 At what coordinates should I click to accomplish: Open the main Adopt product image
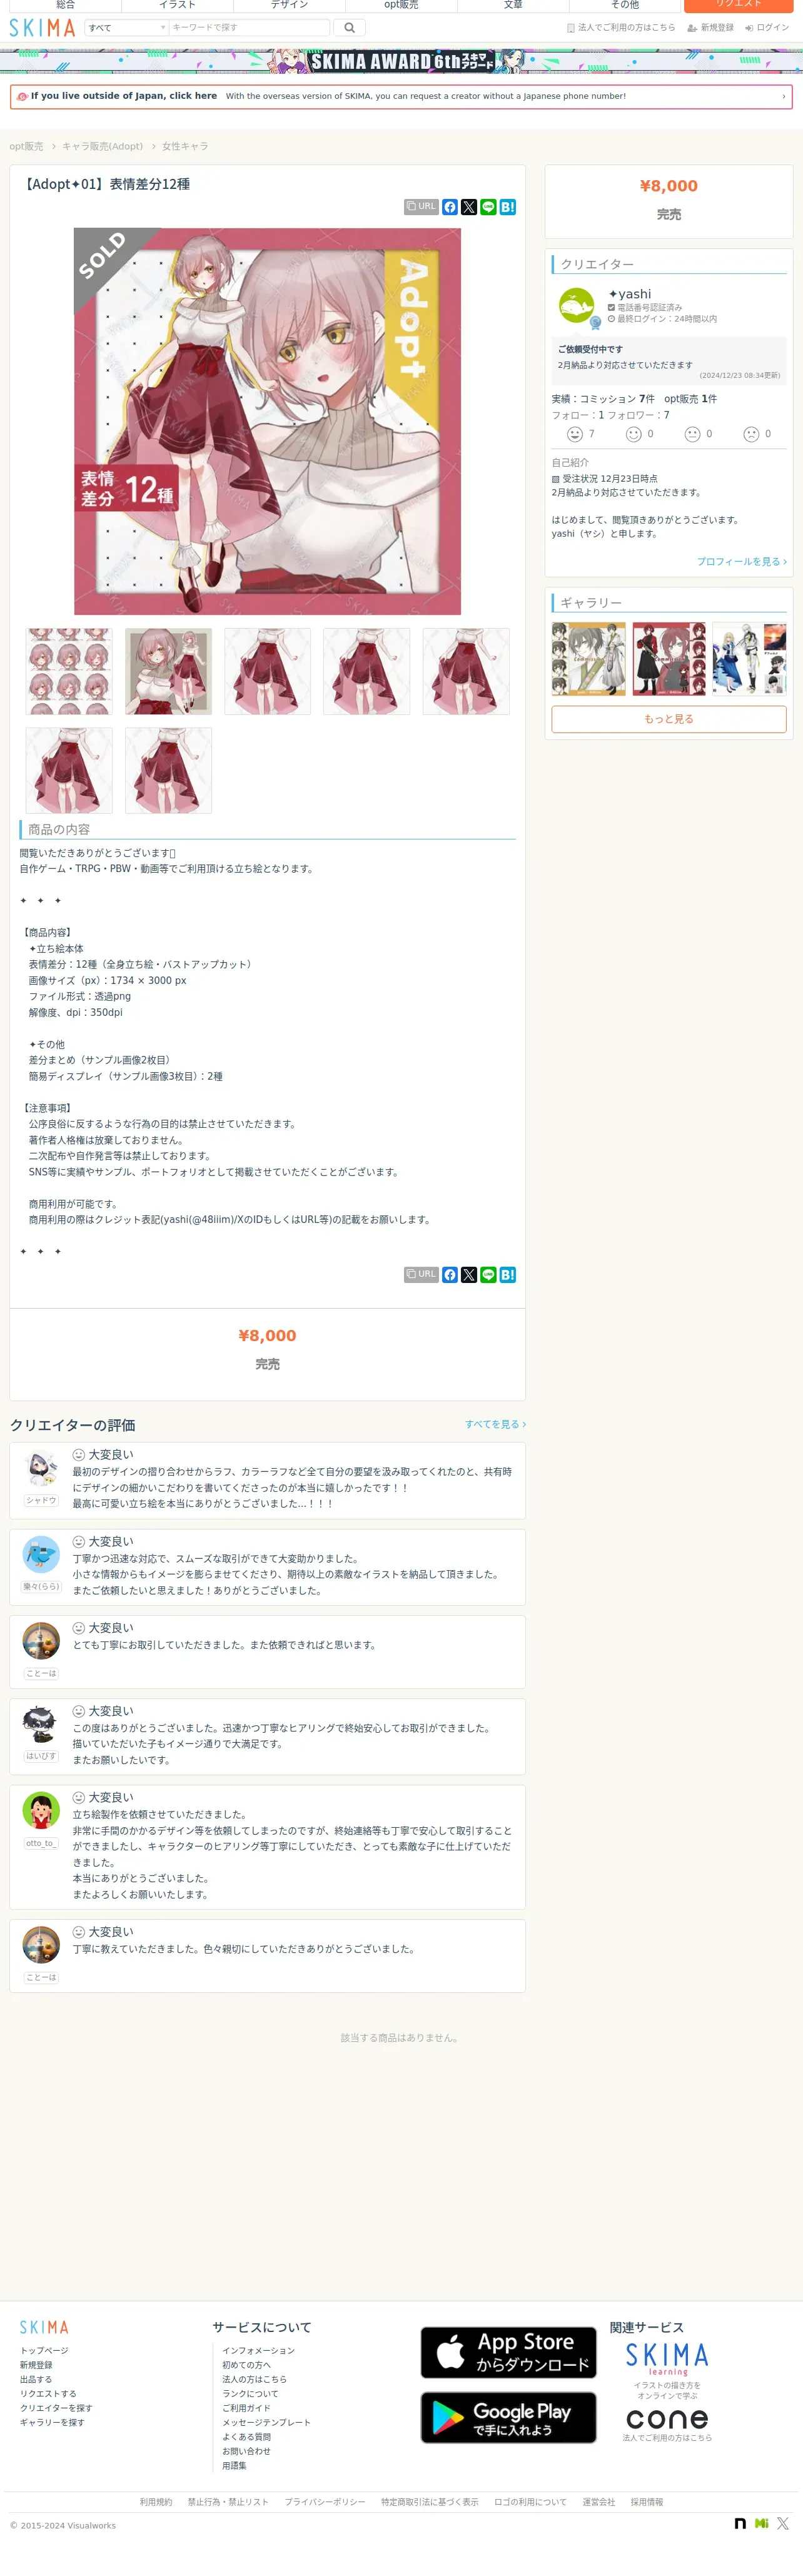pyautogui.click(x=267, y=421)
